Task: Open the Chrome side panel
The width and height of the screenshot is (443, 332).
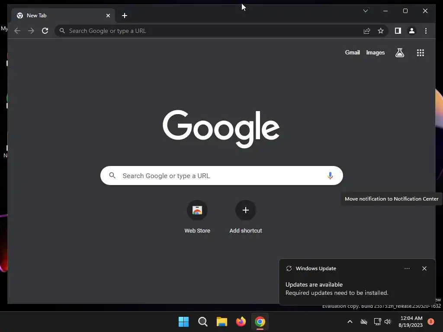Action: point(398,31)
